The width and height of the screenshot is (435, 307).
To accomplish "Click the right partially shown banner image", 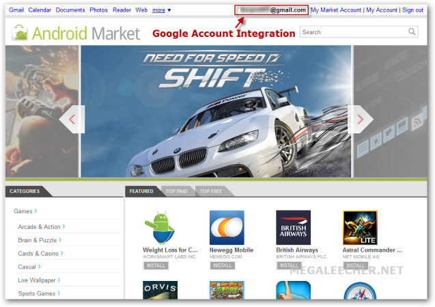I will 391,111.
